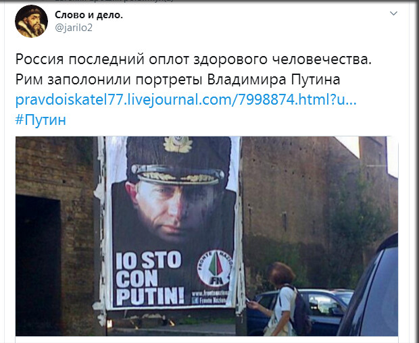This screenshot has width=419, height=343.
Task: Open the attached poster photo
Action: 207,236
